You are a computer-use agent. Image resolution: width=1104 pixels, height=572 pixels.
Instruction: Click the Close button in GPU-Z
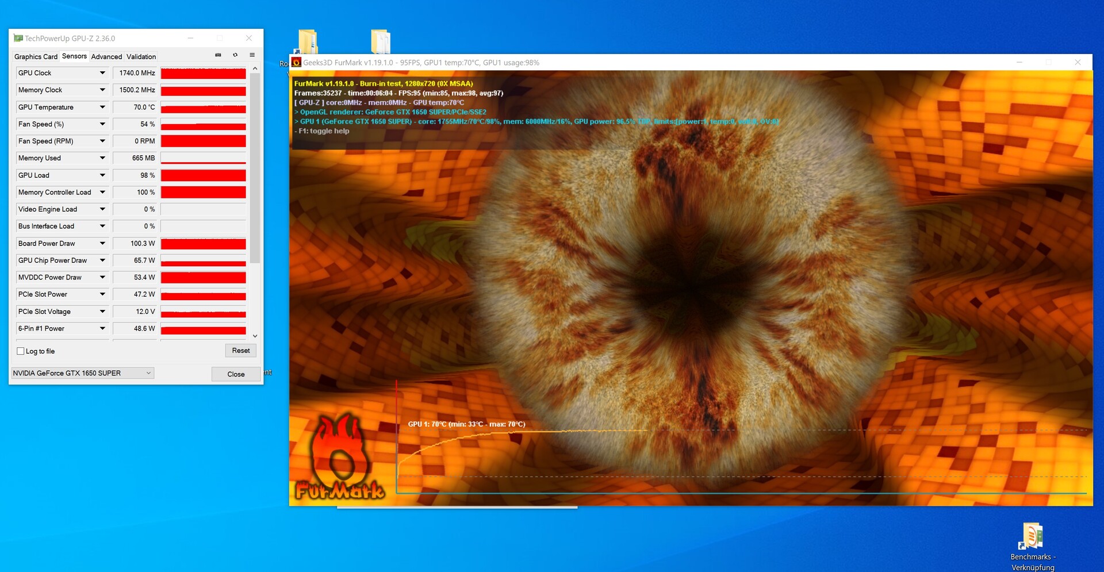pyautogui.click(x=236, y=374)
